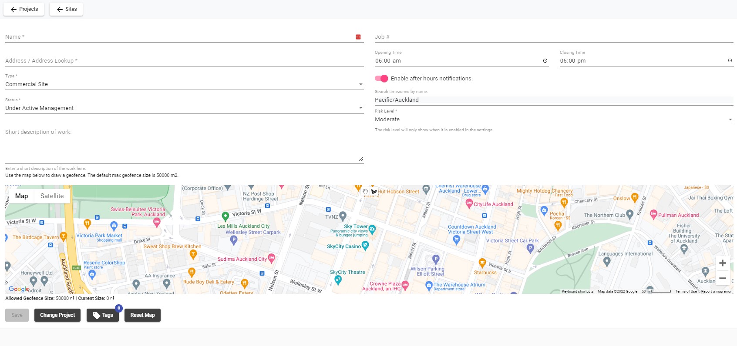Go back to Sites
The width and height of the screenshot is (737, 346).
[x=66, y=9]
